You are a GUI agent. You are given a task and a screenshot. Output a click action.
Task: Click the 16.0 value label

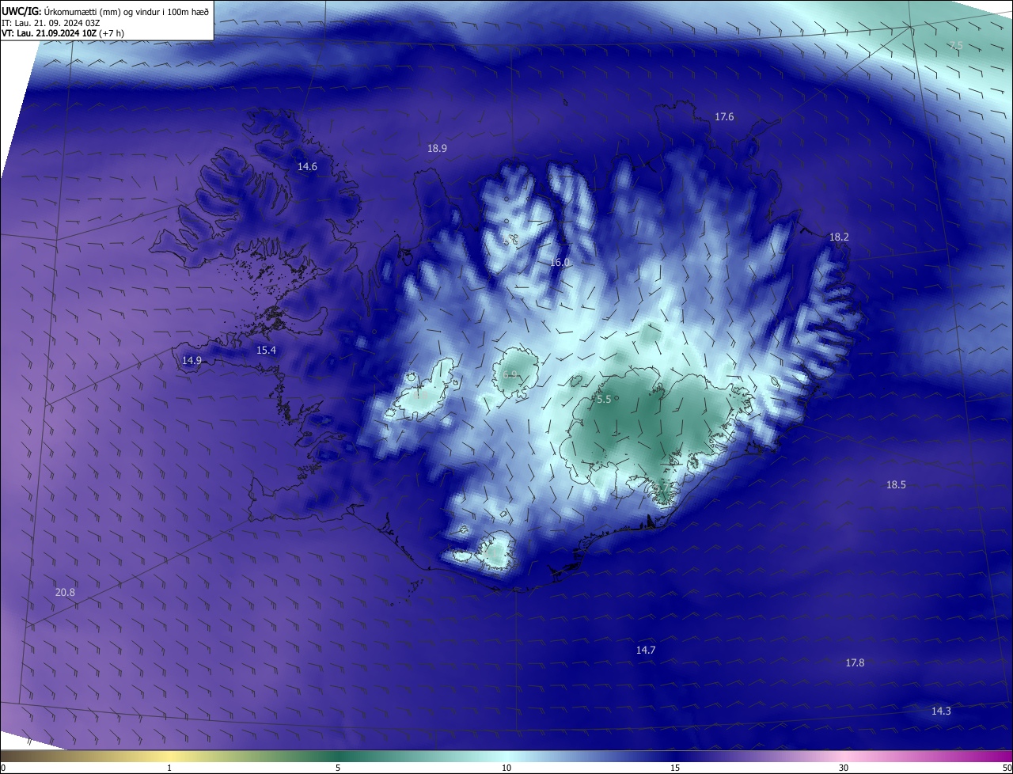pyautogui.click(x=560, y=262)
